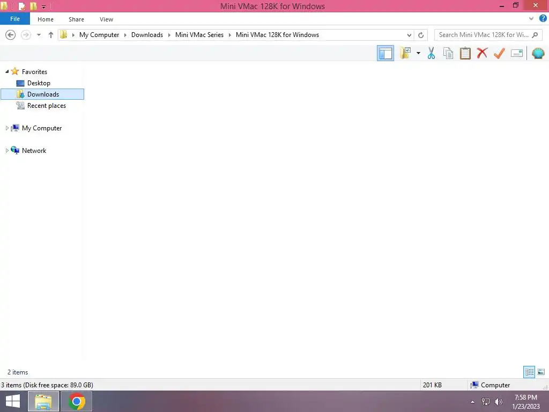Select Downloads in Favorites
Screen dimensions: 549x412
coord(42,94)
